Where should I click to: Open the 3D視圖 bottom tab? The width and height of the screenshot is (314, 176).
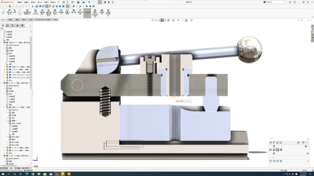[17, 168]
